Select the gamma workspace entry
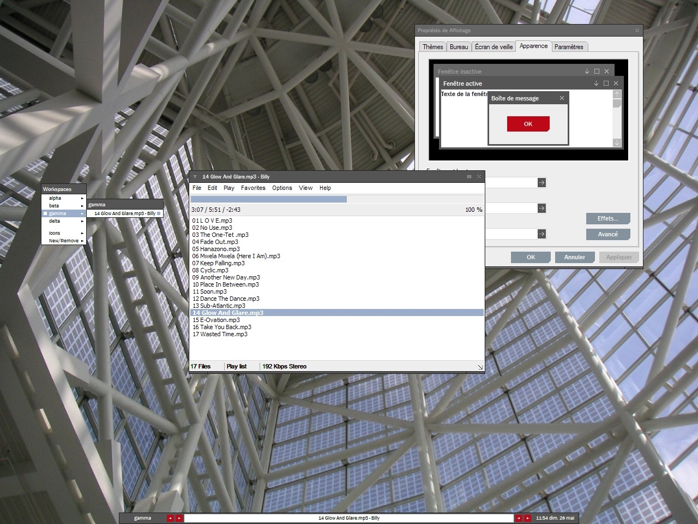Viewport: 698px width, 524px height. coord(64,213)
